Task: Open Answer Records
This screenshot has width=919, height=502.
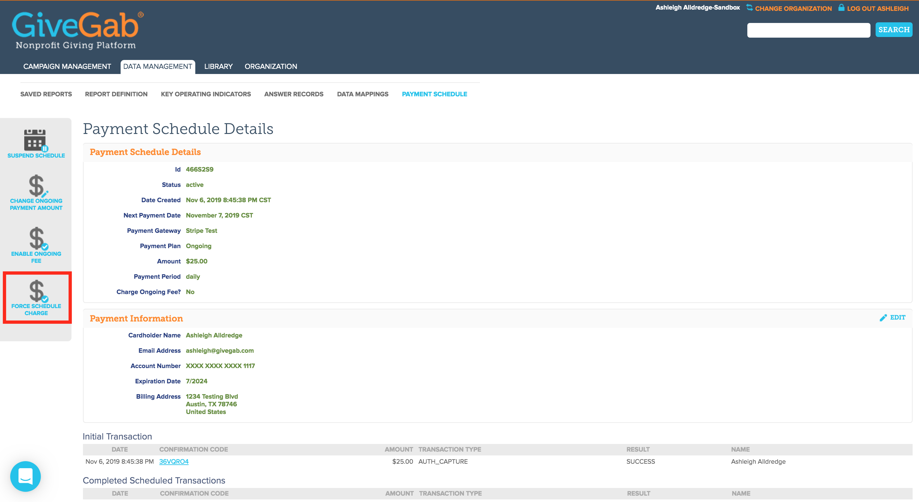Action: pos(294,94)
